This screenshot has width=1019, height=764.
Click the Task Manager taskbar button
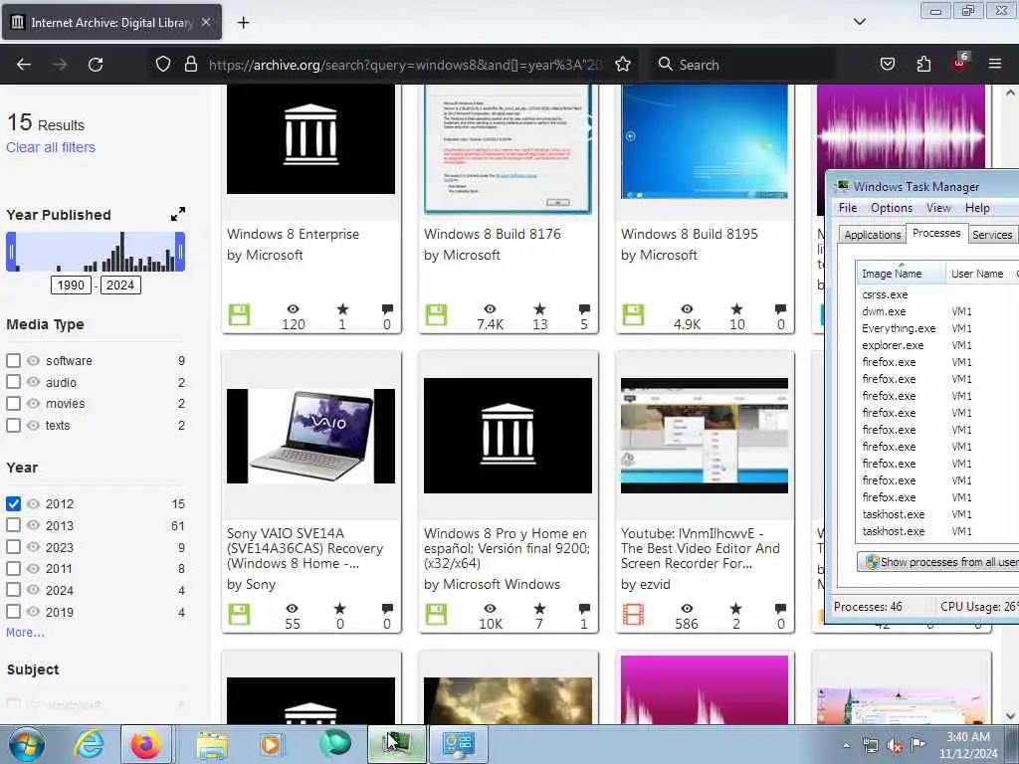(x=396, y=744)
